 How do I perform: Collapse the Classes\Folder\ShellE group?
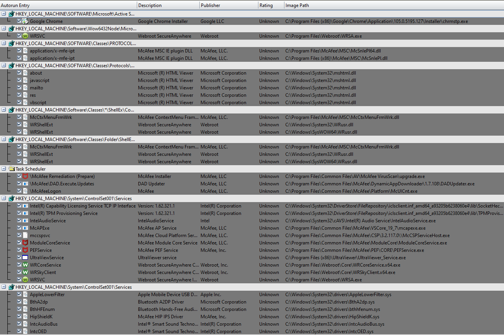click(3, 139)
